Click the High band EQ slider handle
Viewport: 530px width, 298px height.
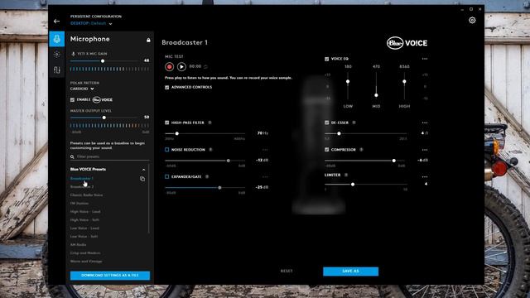click(x=404, y=82)
